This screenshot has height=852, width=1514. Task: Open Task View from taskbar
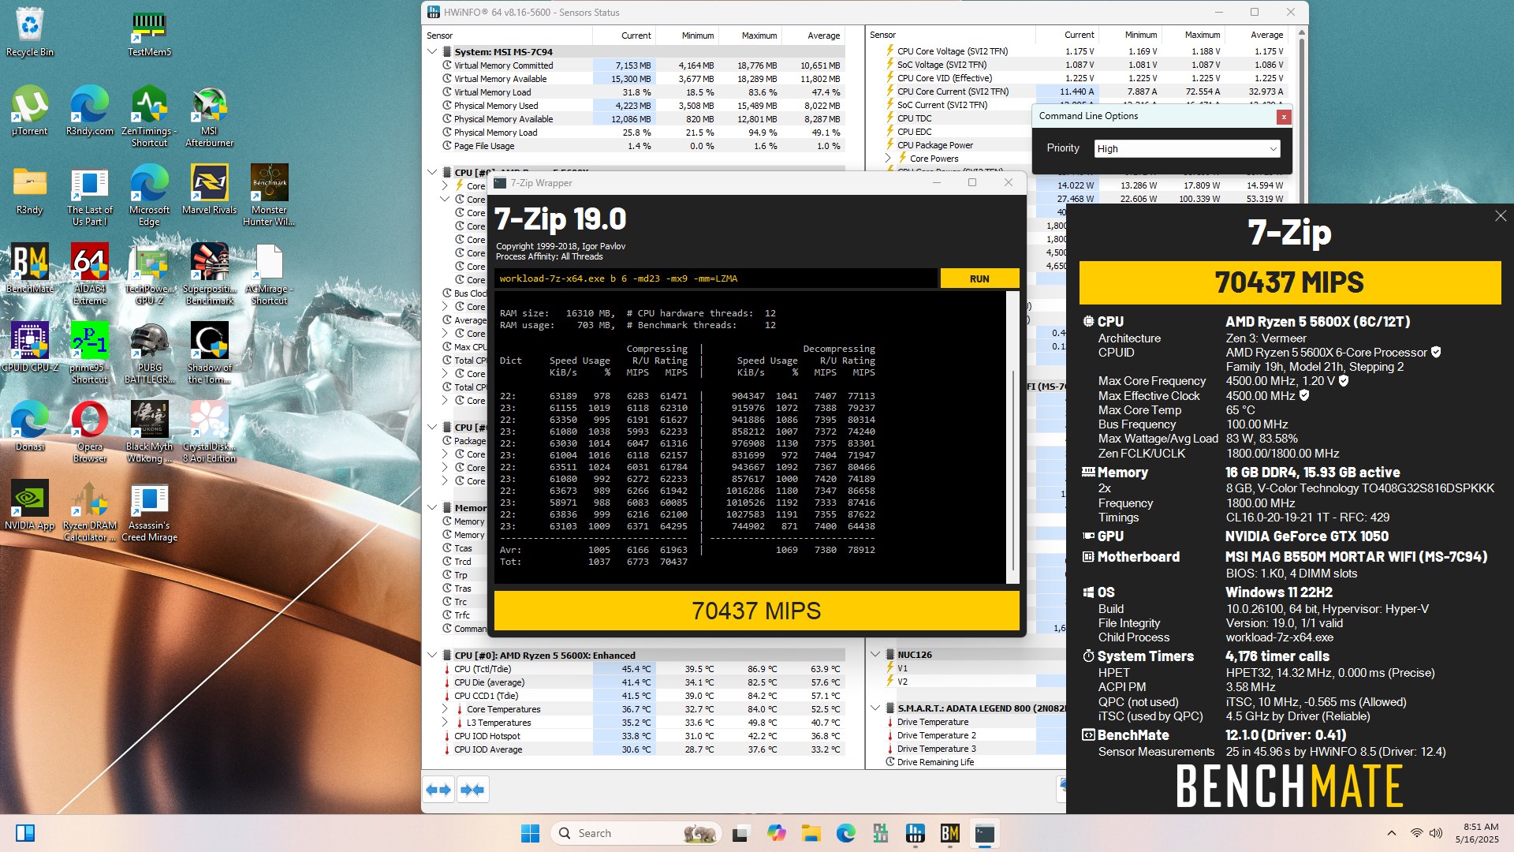pos(741,833)
